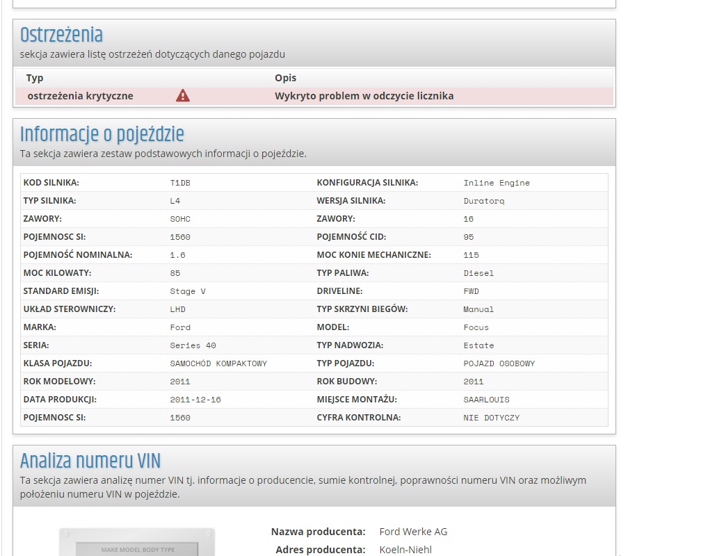The width and height of the screenshot is (701, 556).
Task: Select steering layout value "LHD"
Action: tap(177, 309)
